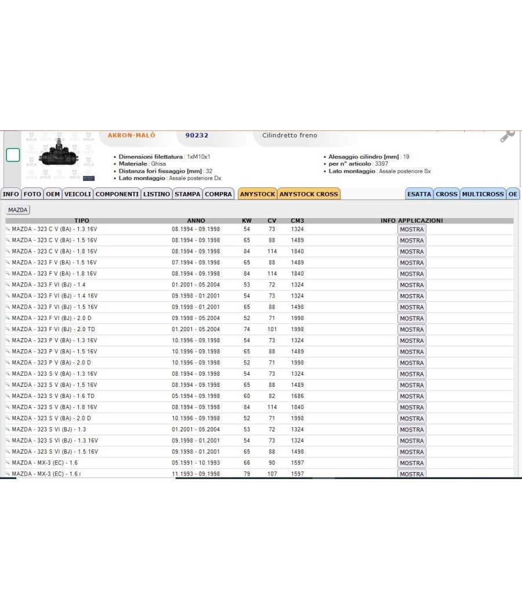
Task: Click magnifier icon for 323 S V 1.5 16V
Action: pyautogui.click(x=8, y=385)
